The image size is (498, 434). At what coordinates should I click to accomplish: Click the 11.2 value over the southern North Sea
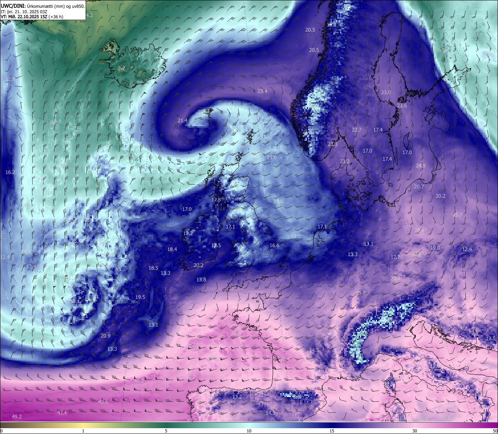(296, 236)
